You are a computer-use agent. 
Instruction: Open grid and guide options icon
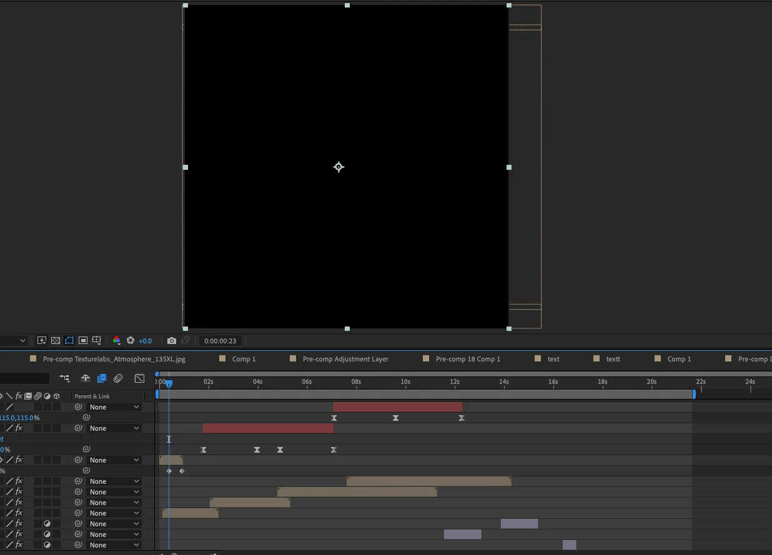(97, 341)
